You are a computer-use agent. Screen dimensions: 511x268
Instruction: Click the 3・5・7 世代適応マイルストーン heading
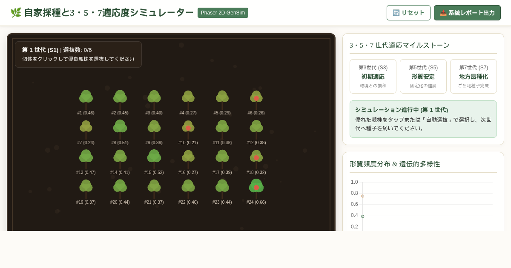(x=400, y=45)
